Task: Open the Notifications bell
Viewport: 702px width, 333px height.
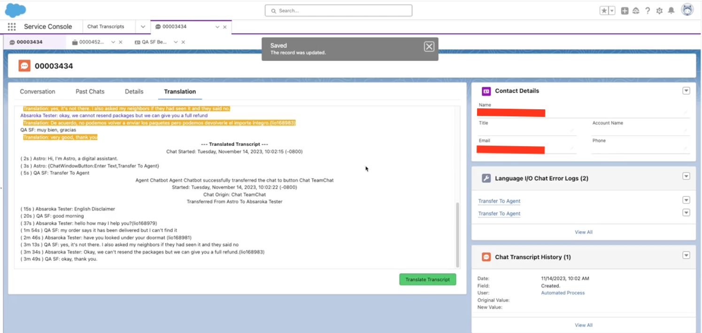Action: coord(671,11)
